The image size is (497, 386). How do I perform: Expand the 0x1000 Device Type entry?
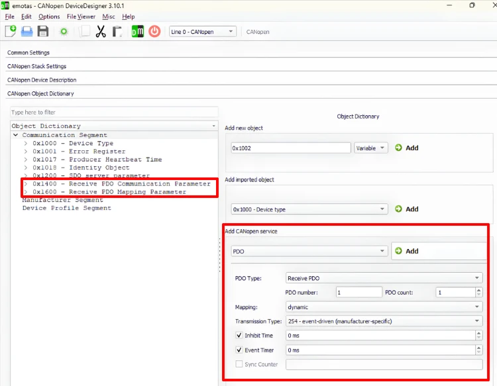point(26,143)
